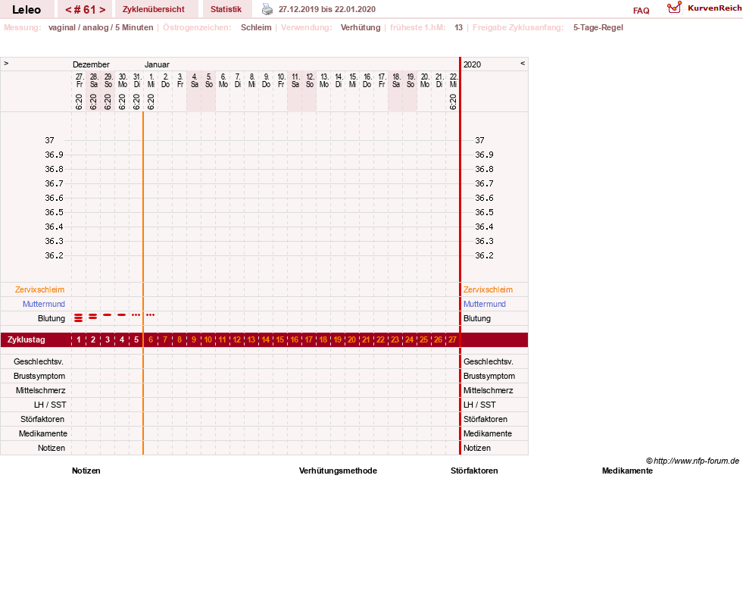Click the right Muttermund label
Viewport: 743px width, 591px height.
point(485,304)
